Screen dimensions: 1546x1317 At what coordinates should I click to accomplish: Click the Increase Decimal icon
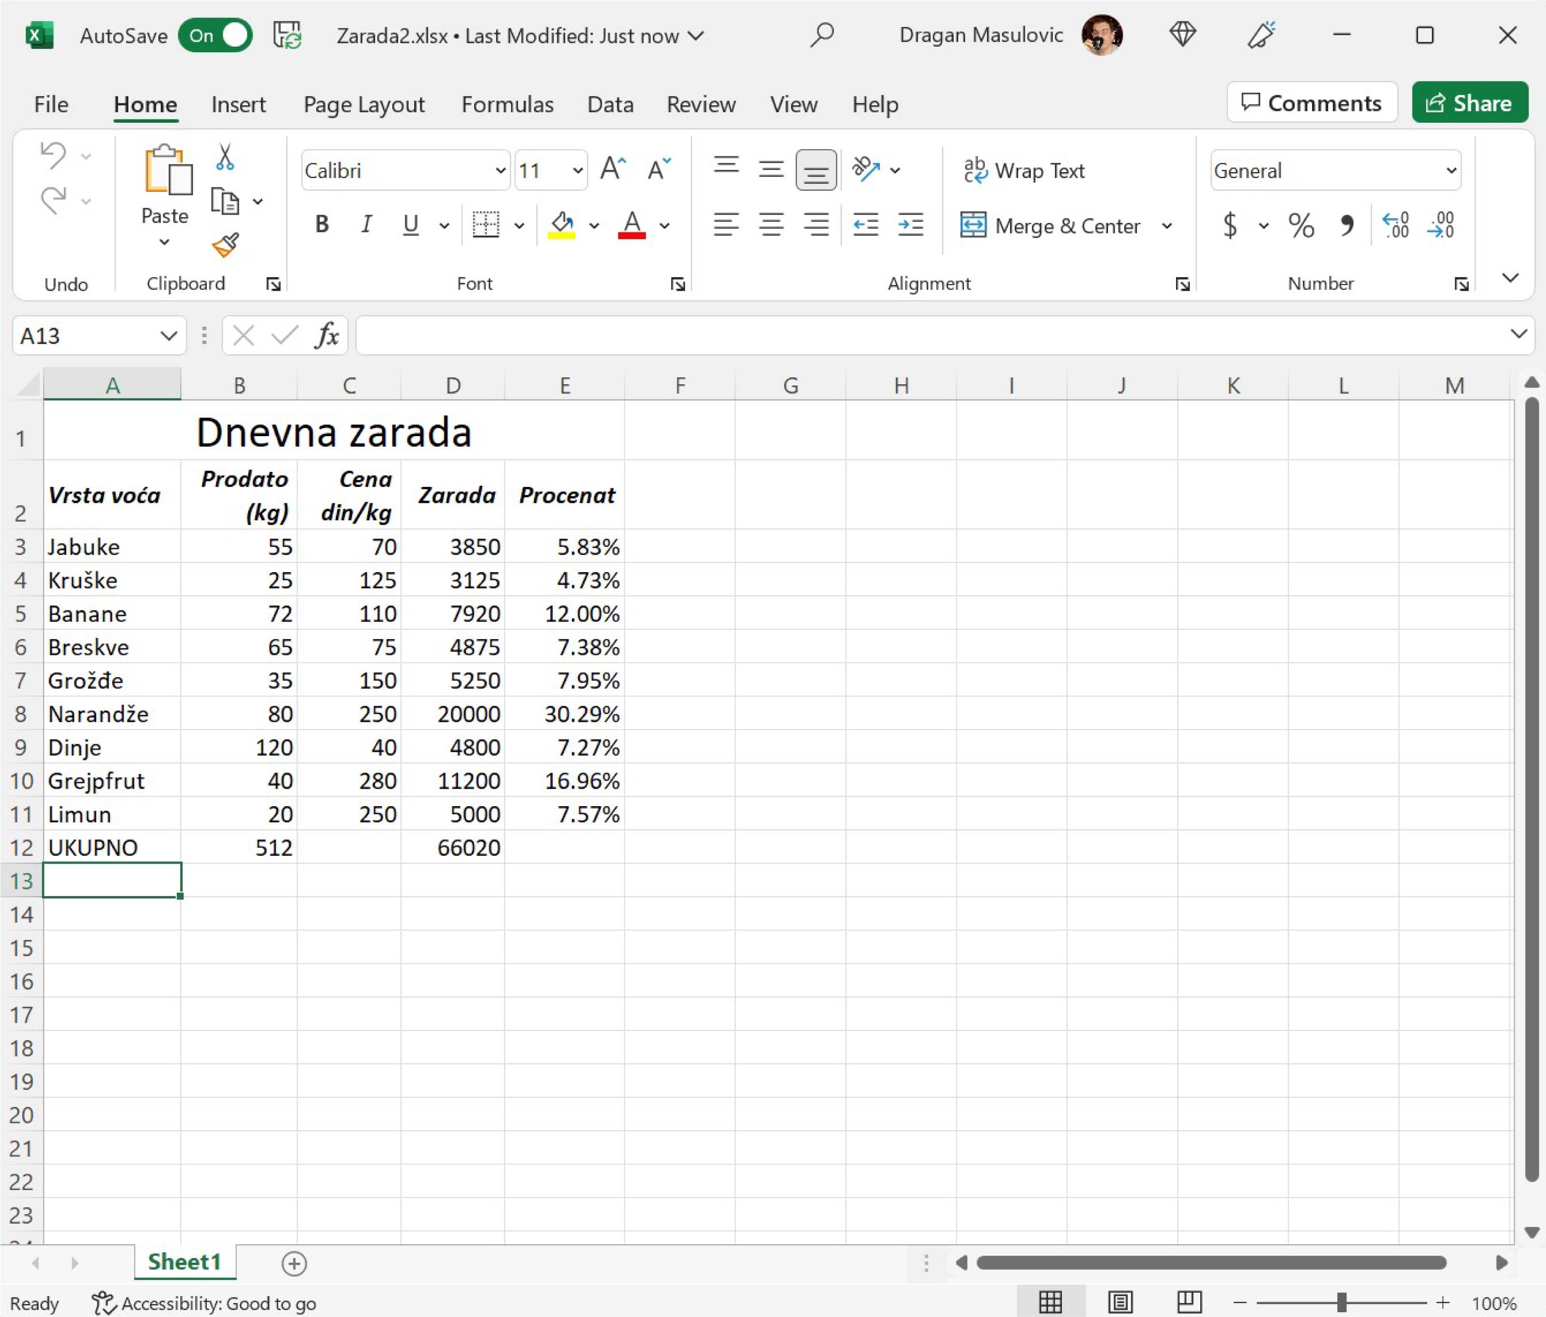(1395, 224)
